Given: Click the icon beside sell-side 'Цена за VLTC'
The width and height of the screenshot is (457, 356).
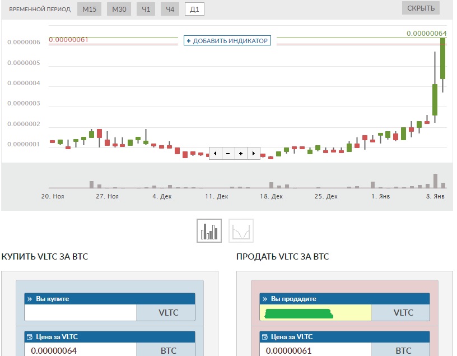Looking at the screenshot, I should (265, 337).
